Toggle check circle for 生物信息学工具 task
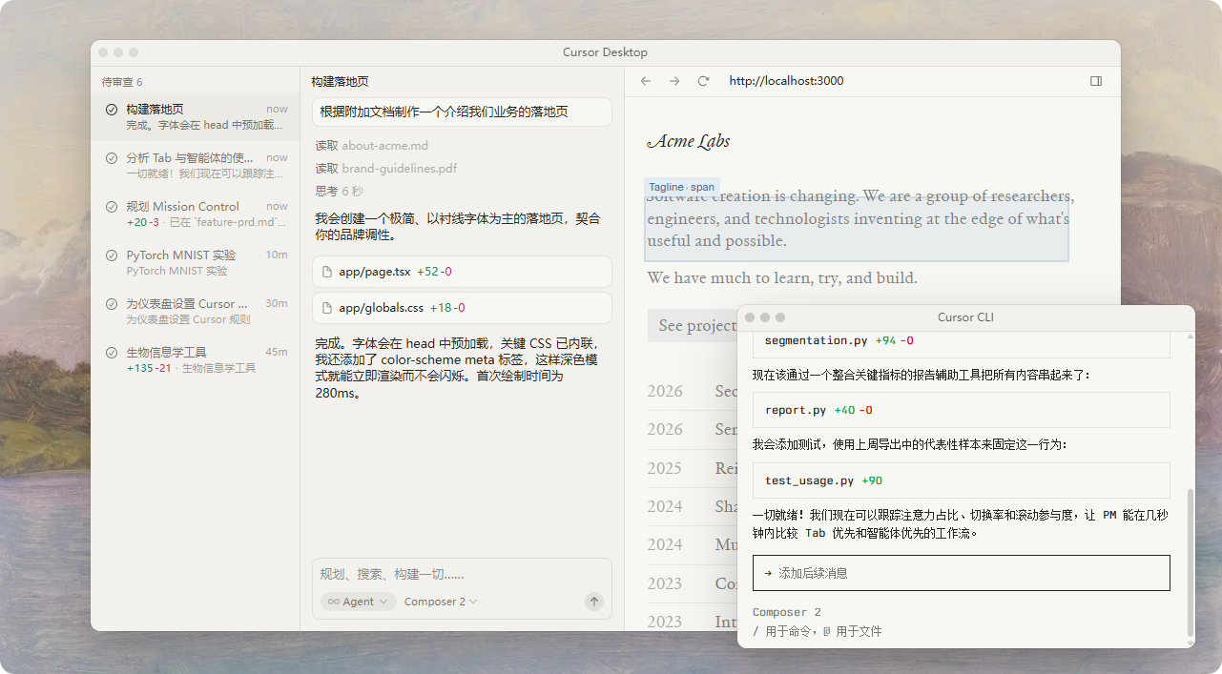The height and width of the screenshot is (674, 1222). click(112, 353)
